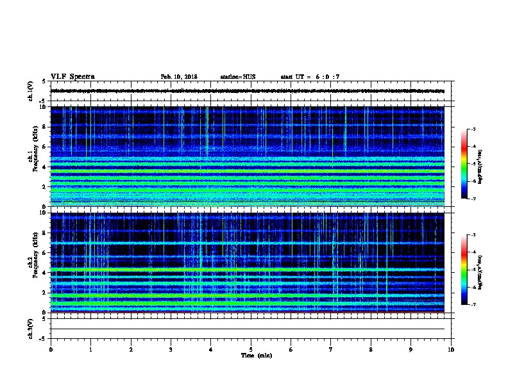508x392 pixels.
Task: Click the "Time (min)" axis title
Action: tap(257, 355)
